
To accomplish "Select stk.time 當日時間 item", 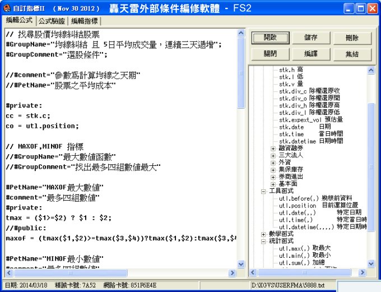I will [311, 134].
